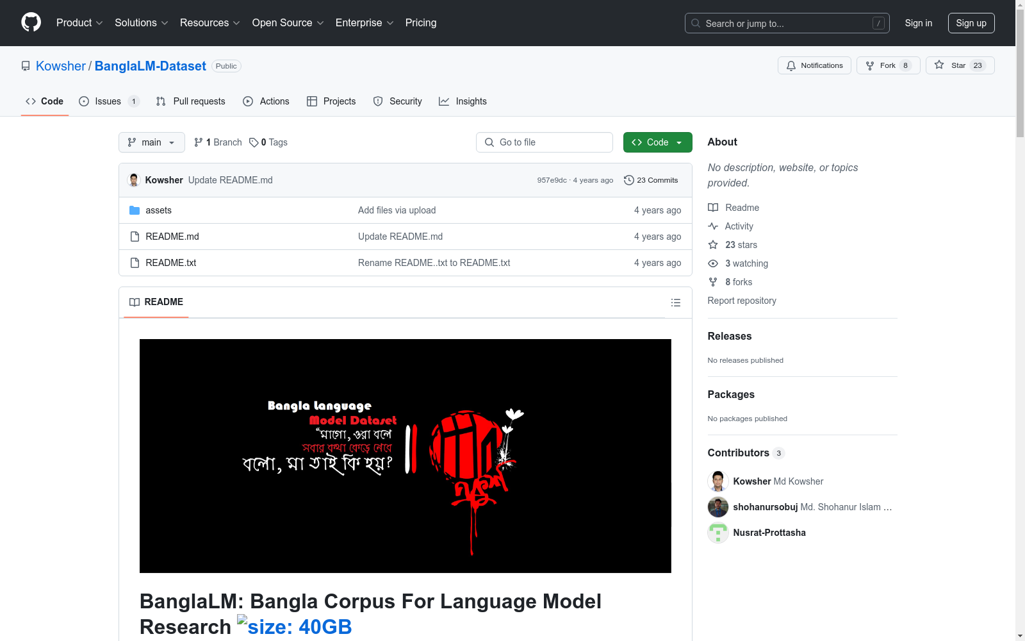Click the Notifications button
1025x641 pixels.
(x=814, y=65)
